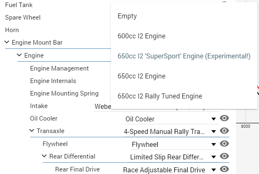Hide the Transaxle part using eye icon
Screen dimensions: 259x174
coord(224,131)
